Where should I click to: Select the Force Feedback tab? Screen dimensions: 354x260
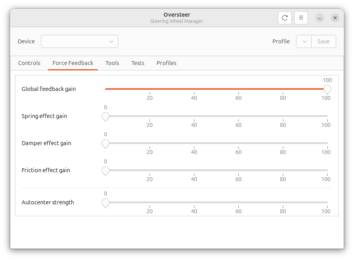73,63
